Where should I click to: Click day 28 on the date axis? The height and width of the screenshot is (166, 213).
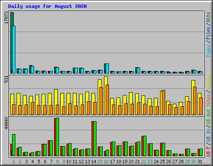point(181,161)
